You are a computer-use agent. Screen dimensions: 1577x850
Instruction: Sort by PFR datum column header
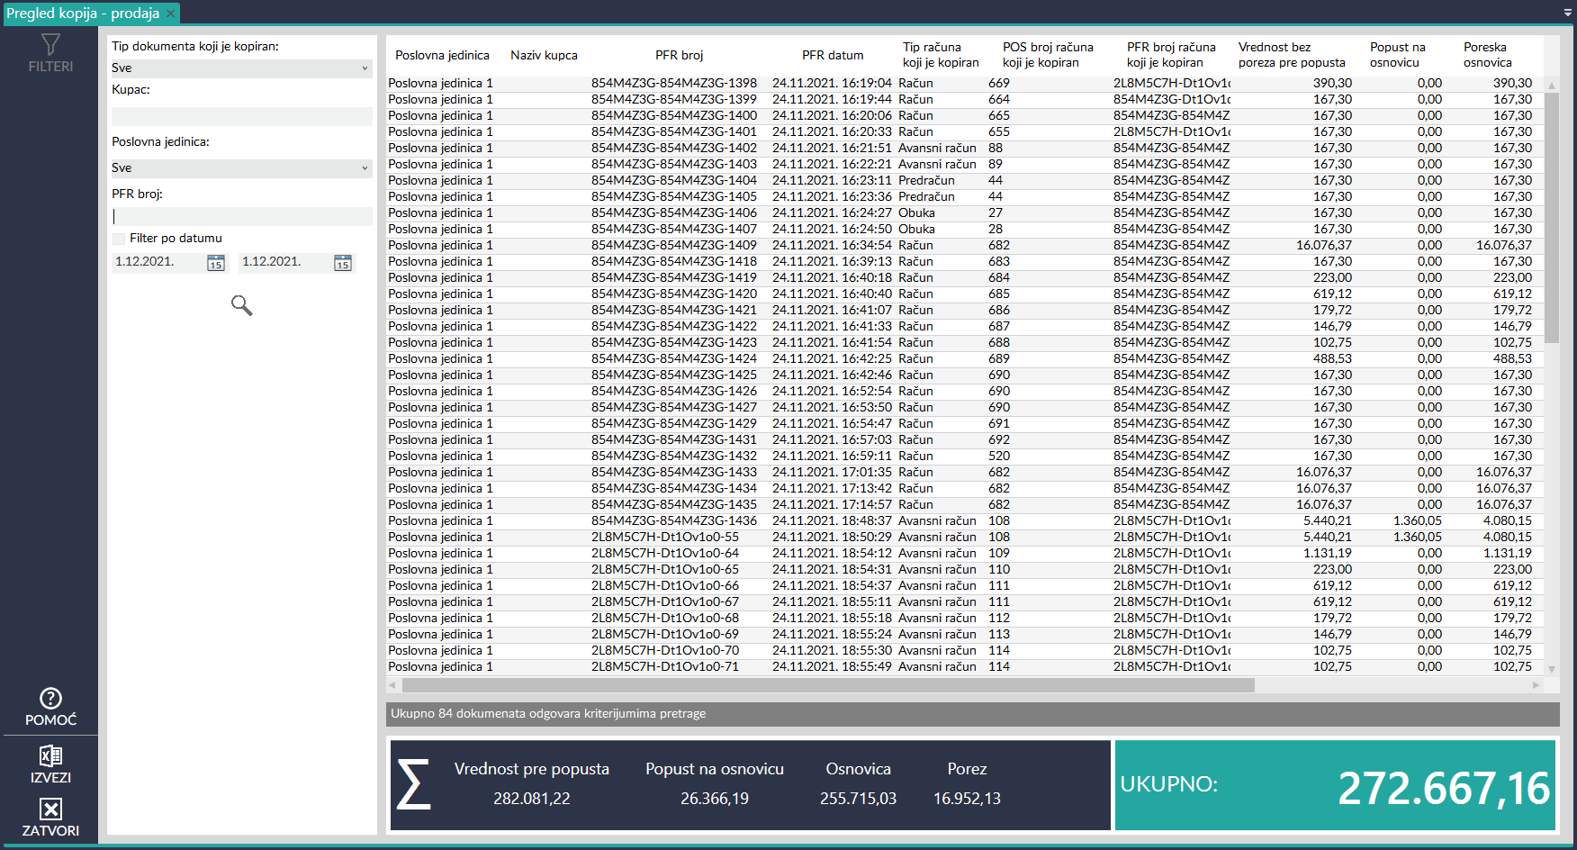[833, 55]
